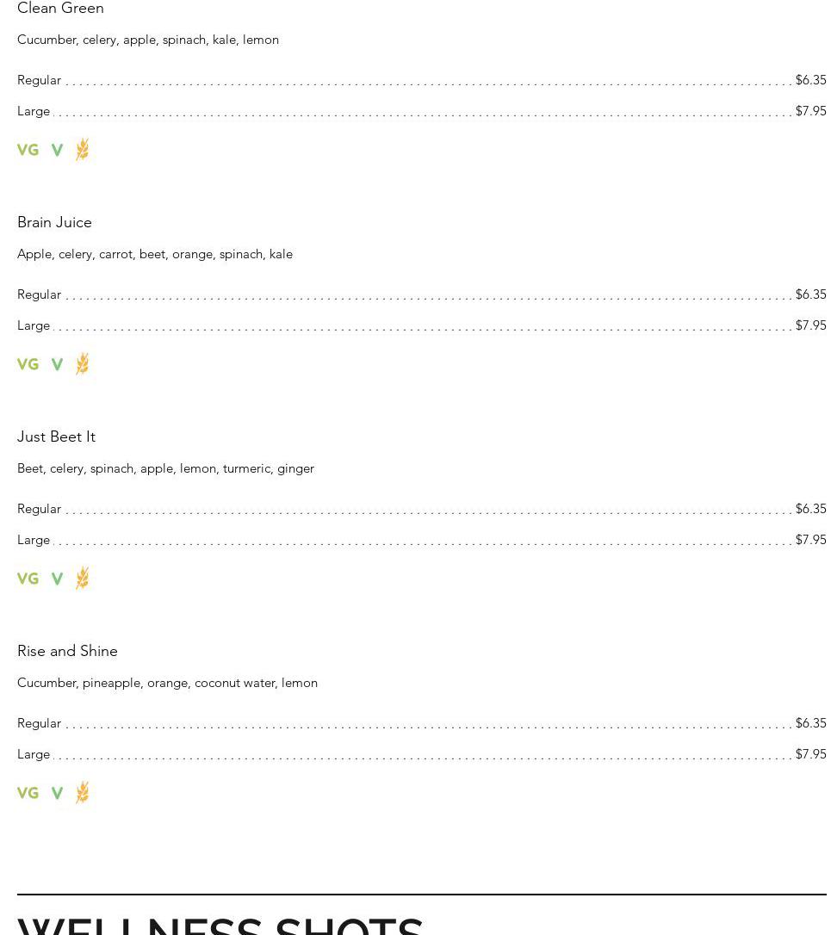Screen dimensions: 831x935
Task: Click the Wellness Shots section heading
Action: point(220,925)
